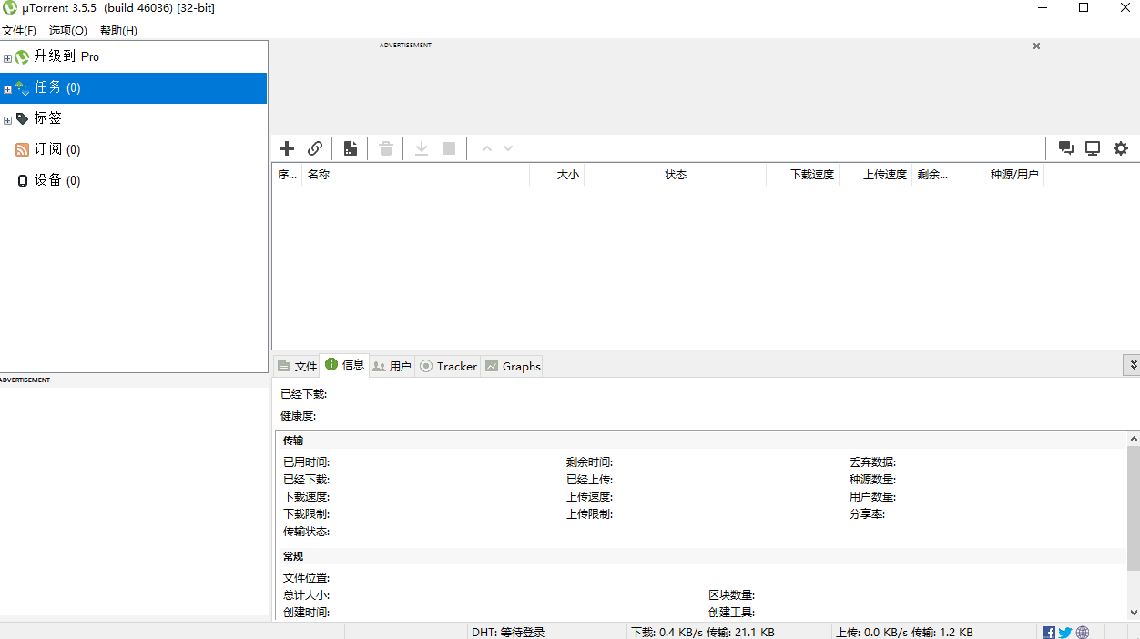
Task: Click the 设备 phone icon in sidebar
Action: click(x=25, y=179)
